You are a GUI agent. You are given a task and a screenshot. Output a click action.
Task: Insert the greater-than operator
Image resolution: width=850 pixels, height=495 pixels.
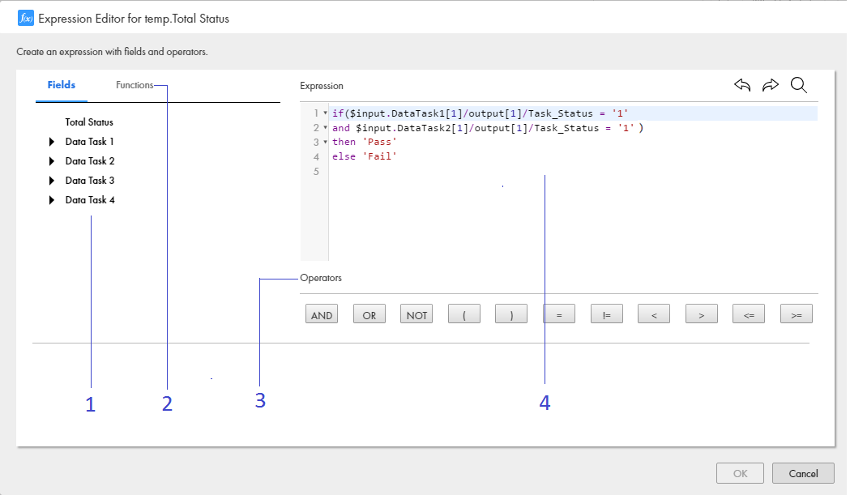click(x=702, y=314)
